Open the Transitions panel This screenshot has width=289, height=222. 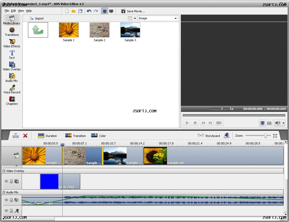click(12, 32)
